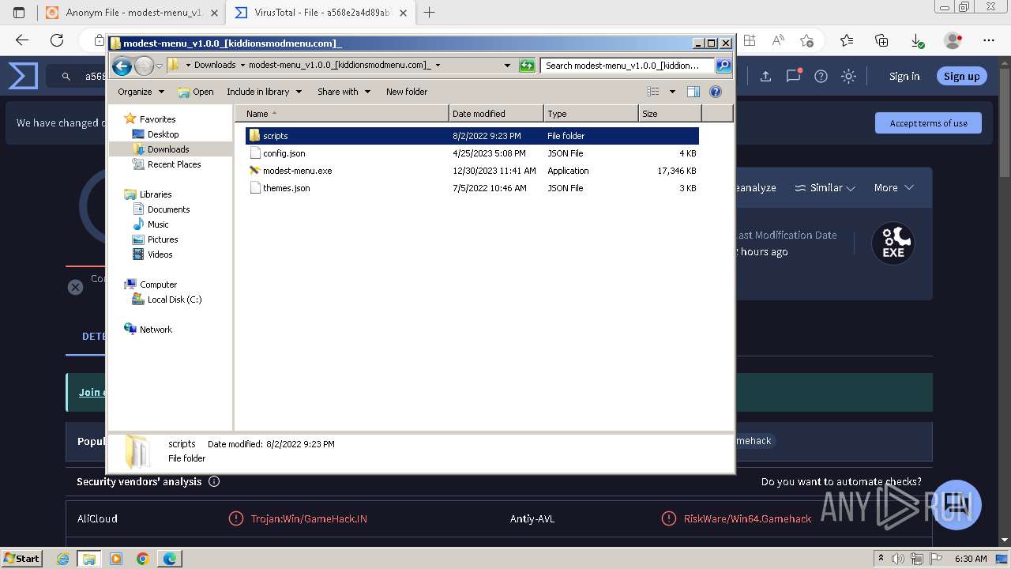Sort files by Date modified column
Screen dimensions: 1011x569
(x=496, y=114)
